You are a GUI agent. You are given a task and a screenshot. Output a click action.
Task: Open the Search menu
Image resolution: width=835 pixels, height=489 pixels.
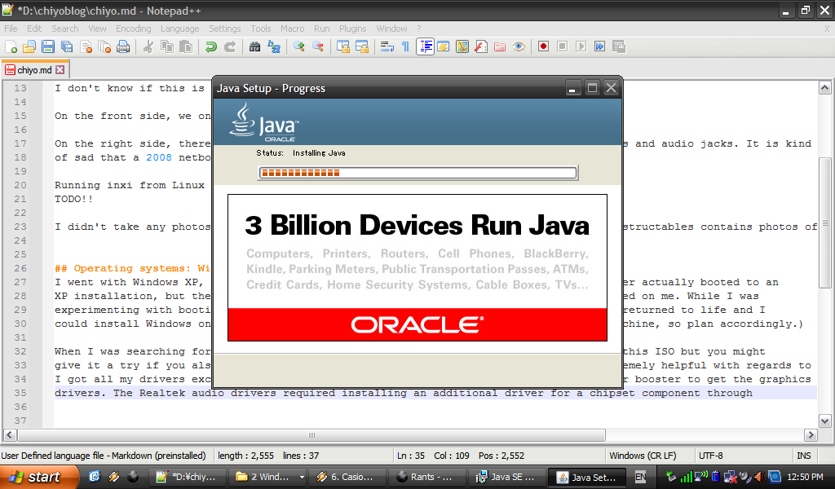(65, 29)
